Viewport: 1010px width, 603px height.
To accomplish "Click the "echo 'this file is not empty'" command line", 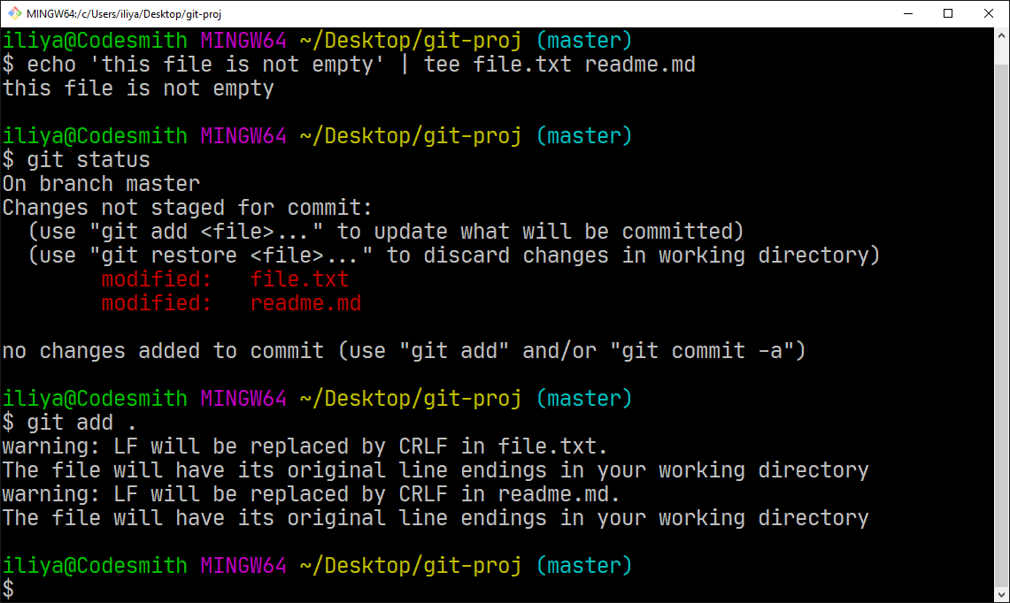I will 349,65.
